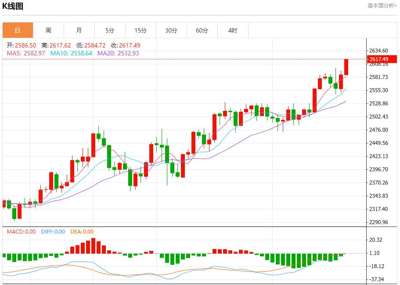400x285 pixels.
Task: Click the latest red candlestick at right edge
Action: (346, 67)
